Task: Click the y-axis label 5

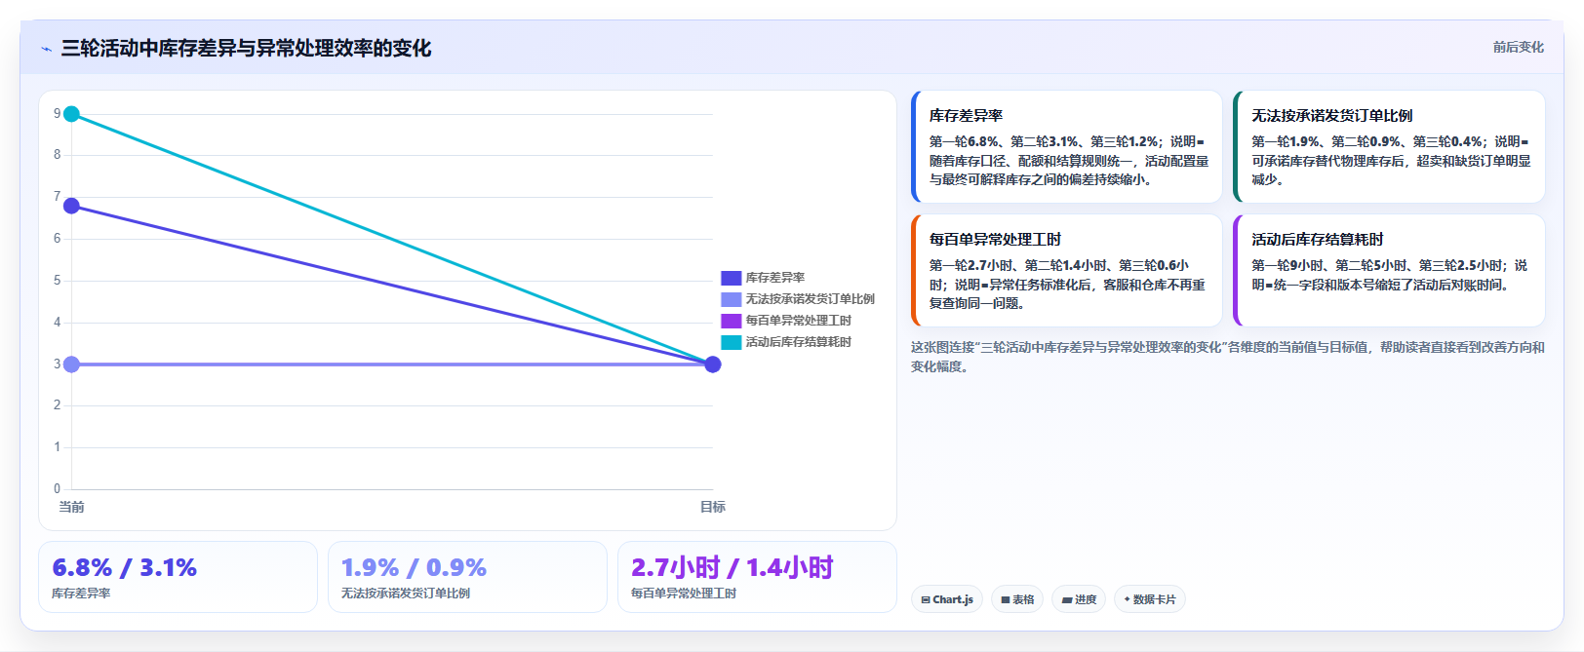Action: click(57, 281)
